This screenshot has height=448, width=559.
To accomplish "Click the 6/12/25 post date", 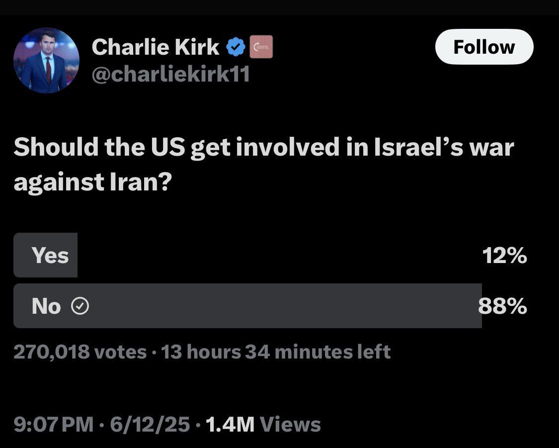I will tap(150, 424).
